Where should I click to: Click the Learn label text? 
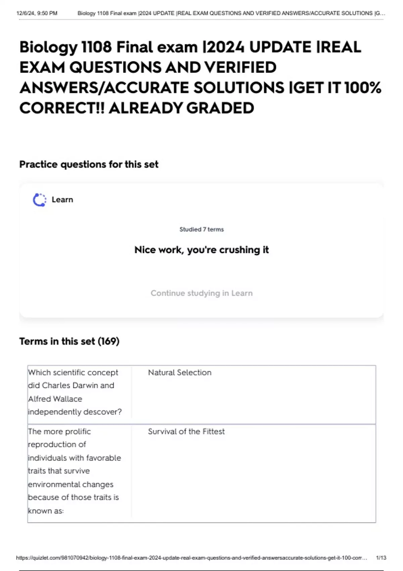coord(62,200)
